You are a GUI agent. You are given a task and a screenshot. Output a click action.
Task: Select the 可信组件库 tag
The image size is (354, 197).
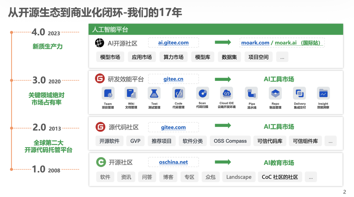click(305, 141)
